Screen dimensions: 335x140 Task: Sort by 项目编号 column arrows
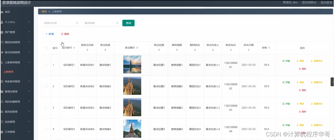74,48
